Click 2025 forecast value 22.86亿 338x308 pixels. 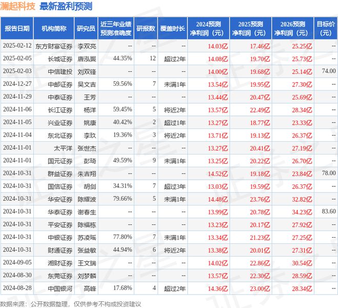260,263
